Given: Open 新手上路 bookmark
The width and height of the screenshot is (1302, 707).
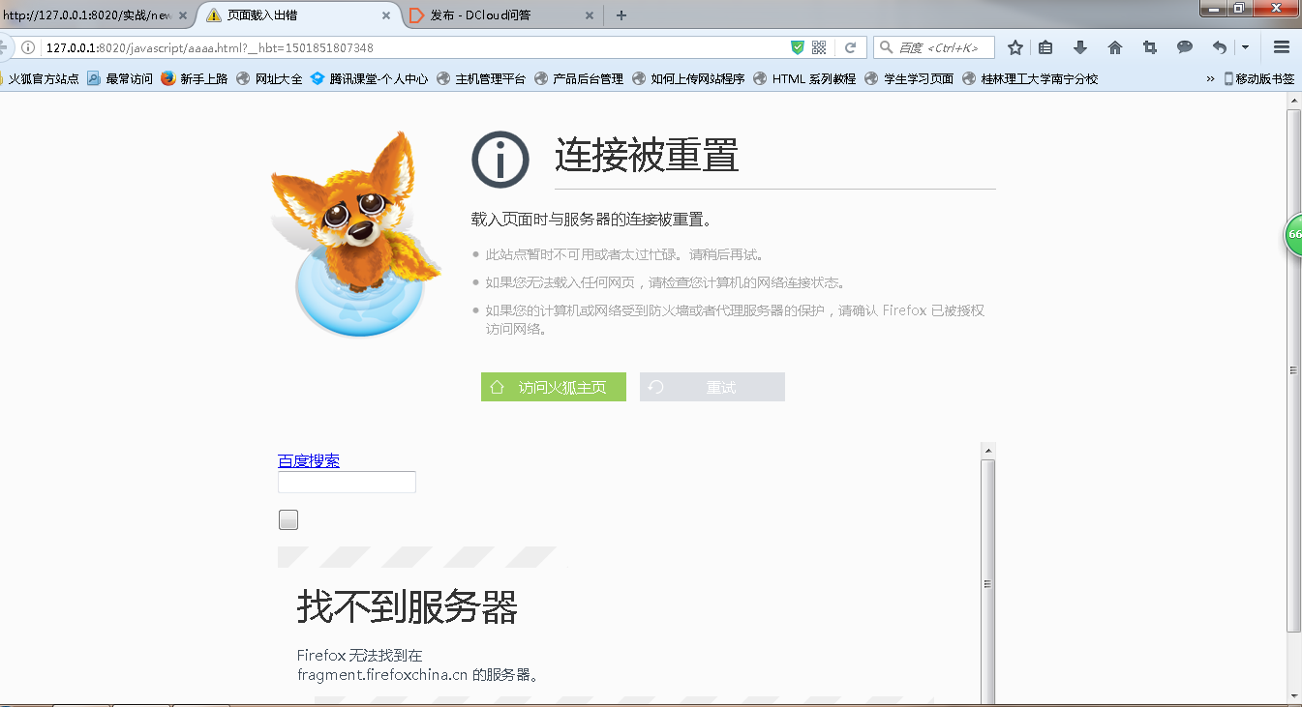Looking at the screenshot, I should coord(195,79).
